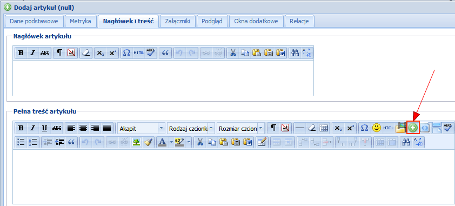Toggle Italic in the Nagłówek artykułu editor
The width and height of the screenshot is (455, 206).
coord(33,53)
